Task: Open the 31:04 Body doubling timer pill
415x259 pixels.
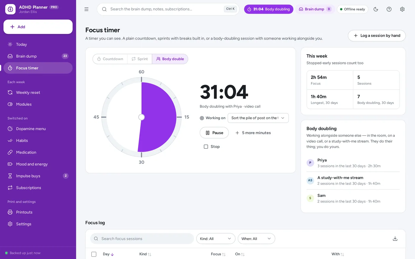Action: click(269, 9)
